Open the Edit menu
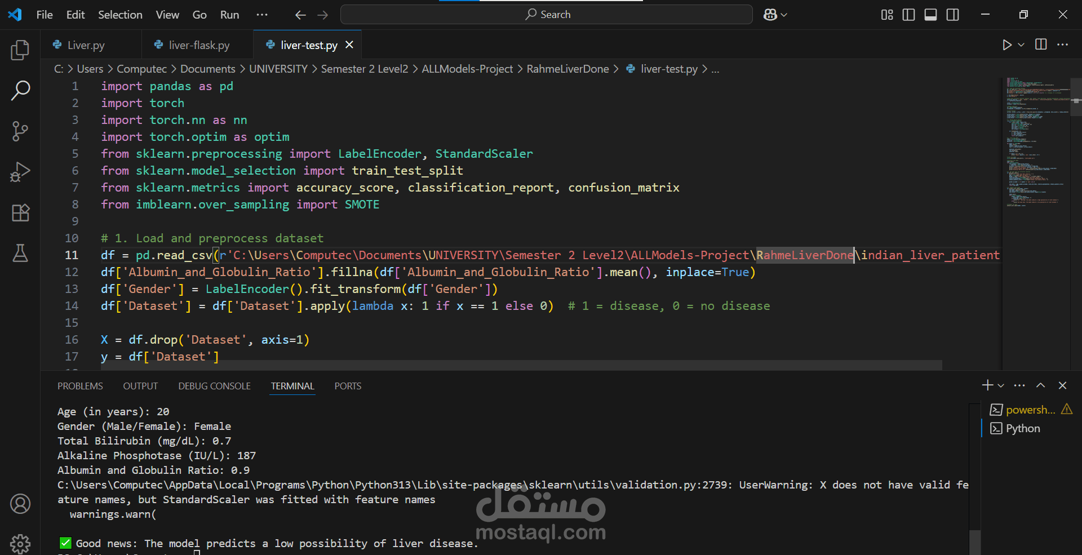 [x=76, y=15]
